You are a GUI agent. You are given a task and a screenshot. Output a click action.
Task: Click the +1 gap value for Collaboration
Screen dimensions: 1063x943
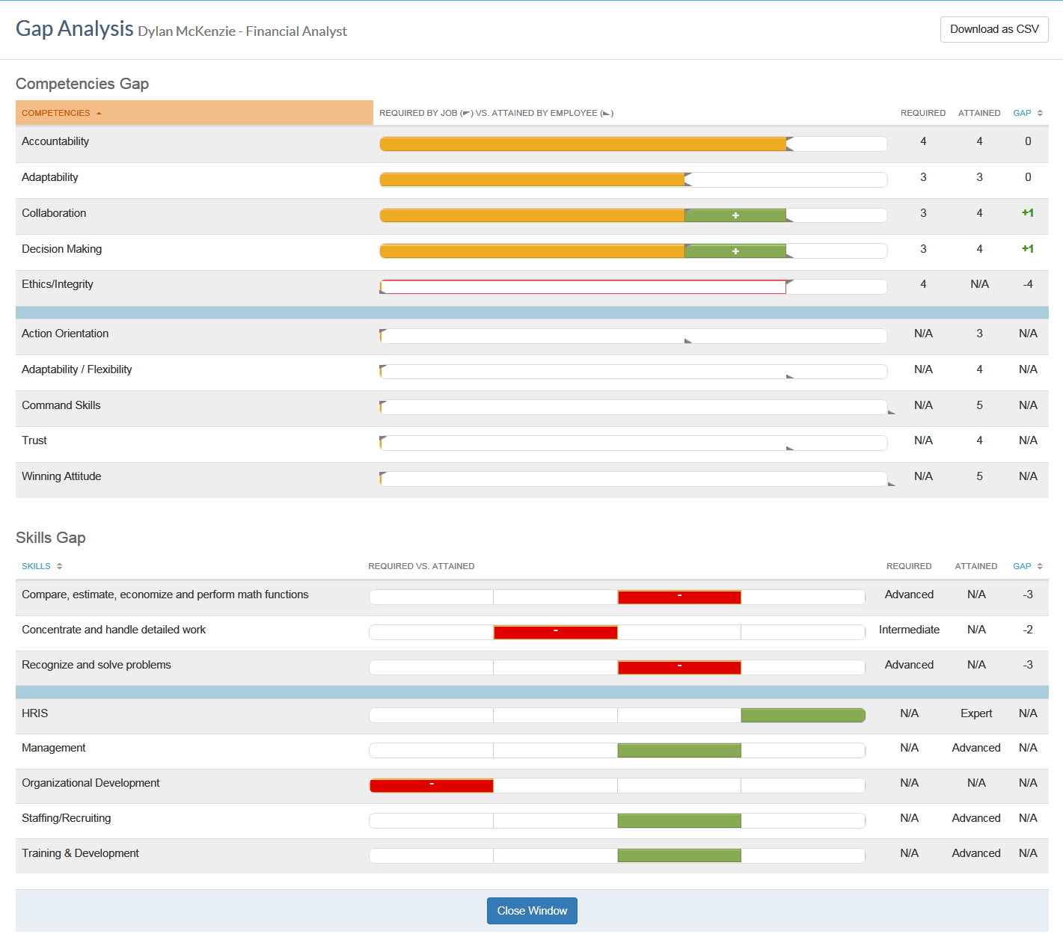(1027, 213)
